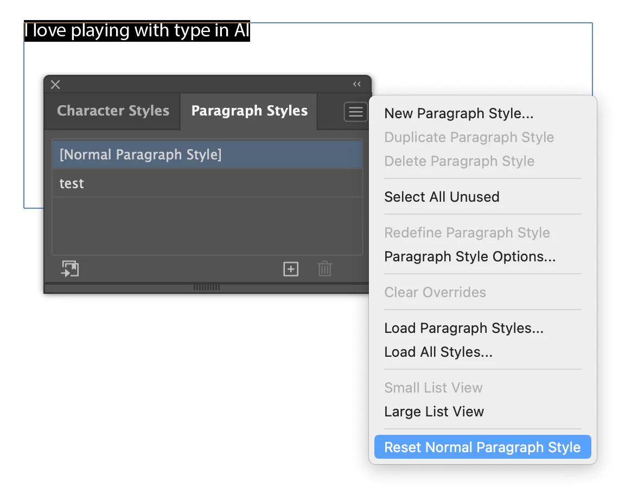Click the Create New Style plus icon

tap(291, 269)
